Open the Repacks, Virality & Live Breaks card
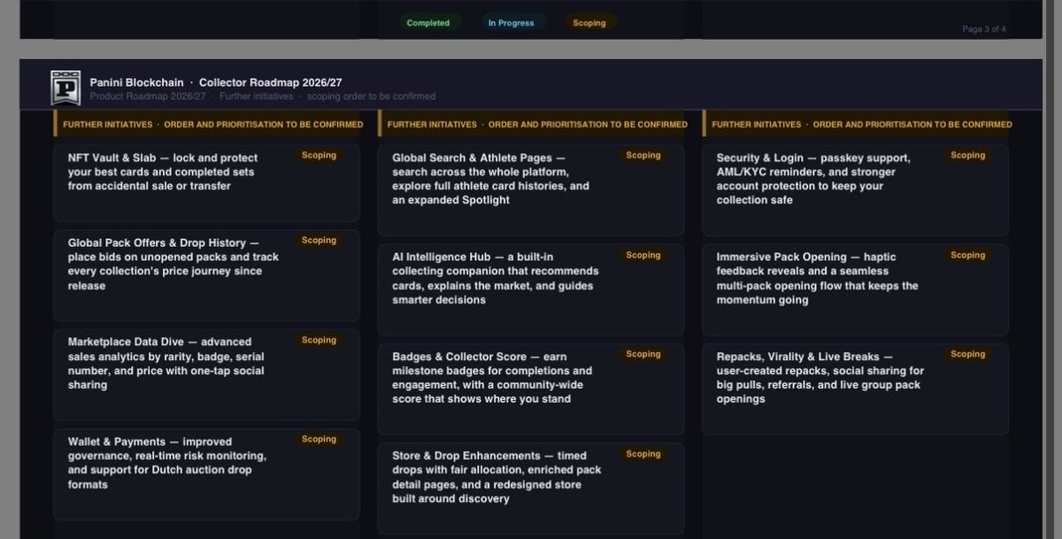Image resolution: width=1062 pixels, height=539 pixels. pyautogui.click(x=855, y=389)
